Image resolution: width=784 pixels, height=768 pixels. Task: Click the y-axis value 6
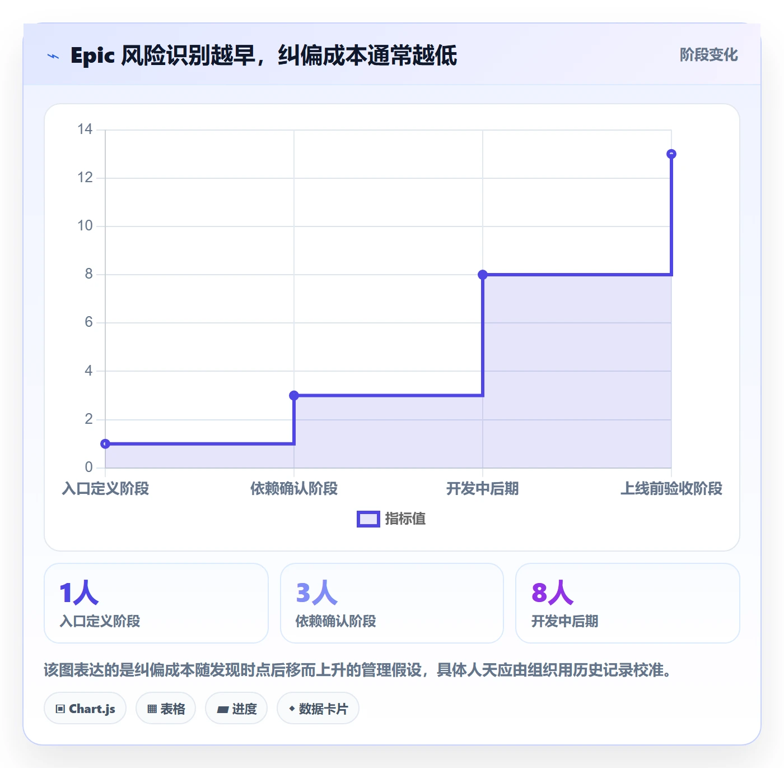click(x=88, y=322)
